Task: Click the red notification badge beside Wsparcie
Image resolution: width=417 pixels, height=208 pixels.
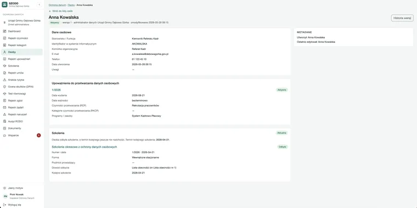Action: click(x=39, y=136)
